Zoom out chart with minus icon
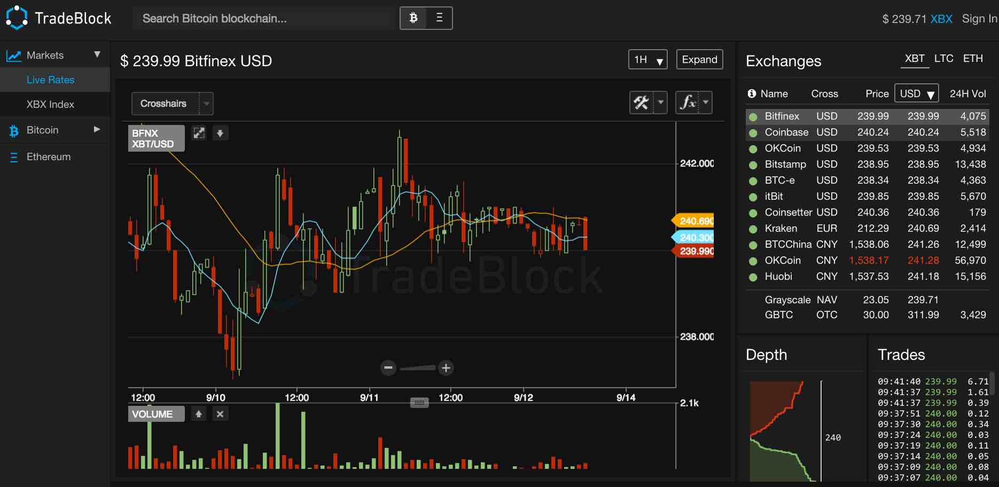 (388, 367)
